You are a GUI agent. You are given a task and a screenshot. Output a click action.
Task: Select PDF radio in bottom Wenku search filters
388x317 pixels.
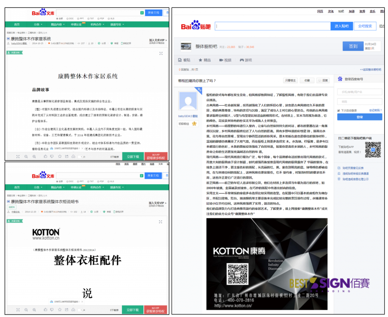[98, 181]
